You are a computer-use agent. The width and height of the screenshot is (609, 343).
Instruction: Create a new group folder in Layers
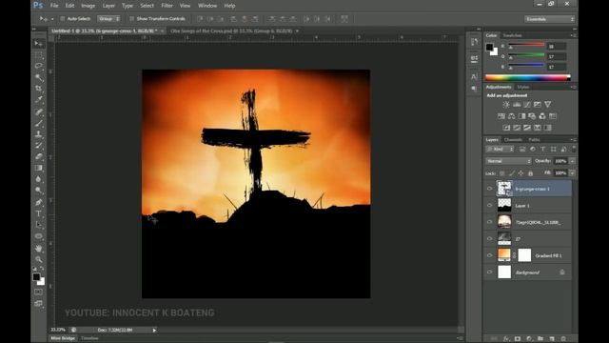pos(540,339)
